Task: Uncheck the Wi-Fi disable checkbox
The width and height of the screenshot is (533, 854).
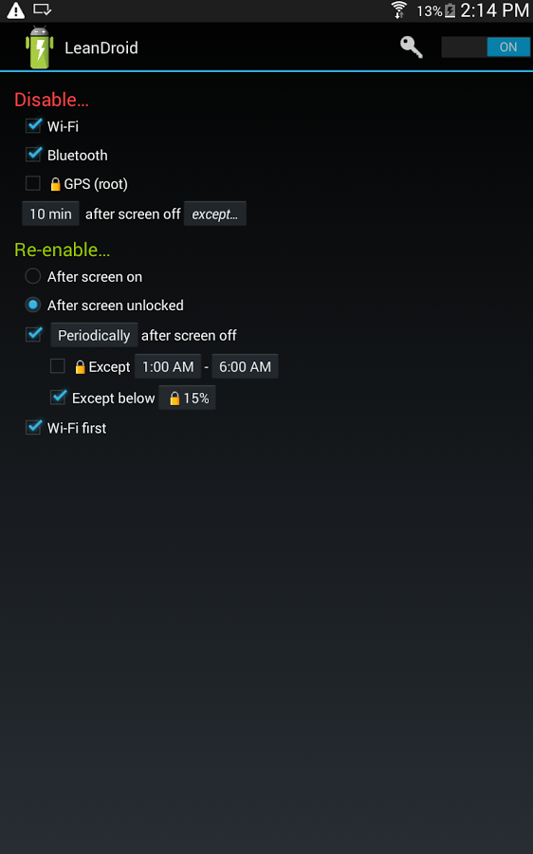Action: pos(33,126)
